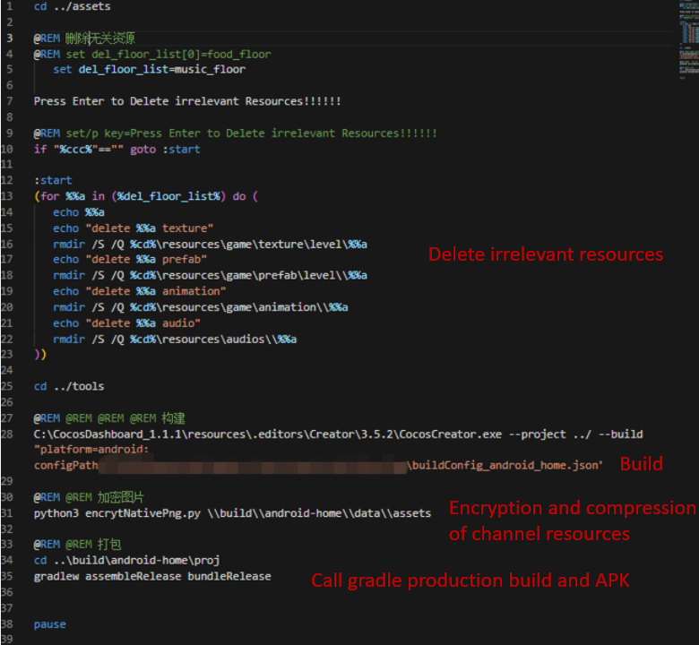Click the 'gradlew assembleRelease bundleRelease' line

[151, 576]
